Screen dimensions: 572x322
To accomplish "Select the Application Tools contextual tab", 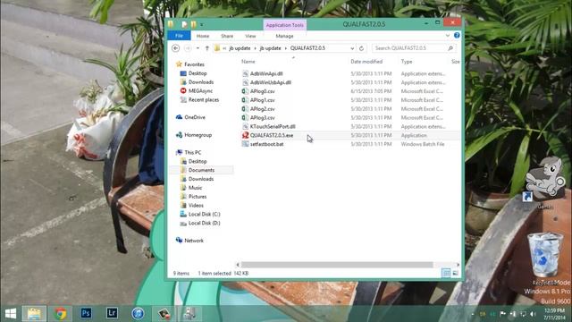I will click(x=284, y=25).
